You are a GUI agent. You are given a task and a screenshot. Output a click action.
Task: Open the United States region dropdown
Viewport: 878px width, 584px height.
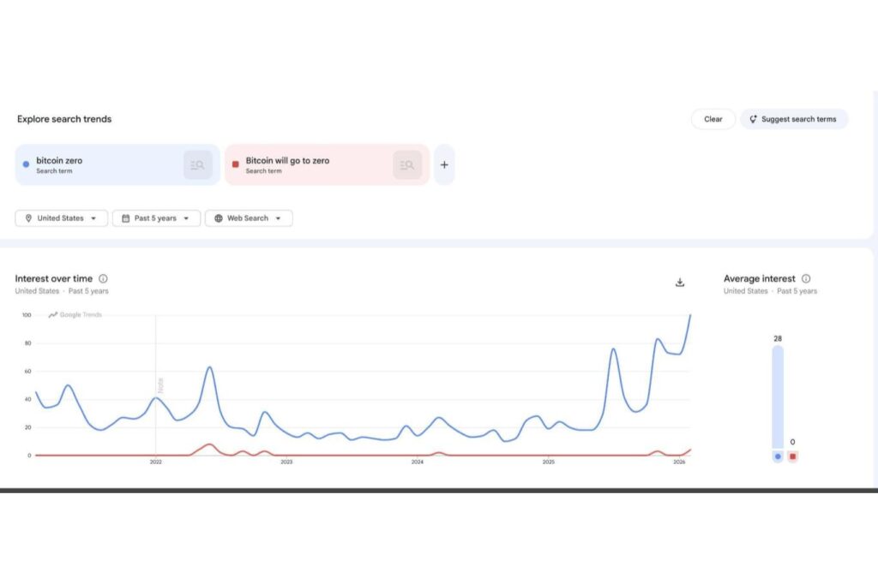point(62,218)
